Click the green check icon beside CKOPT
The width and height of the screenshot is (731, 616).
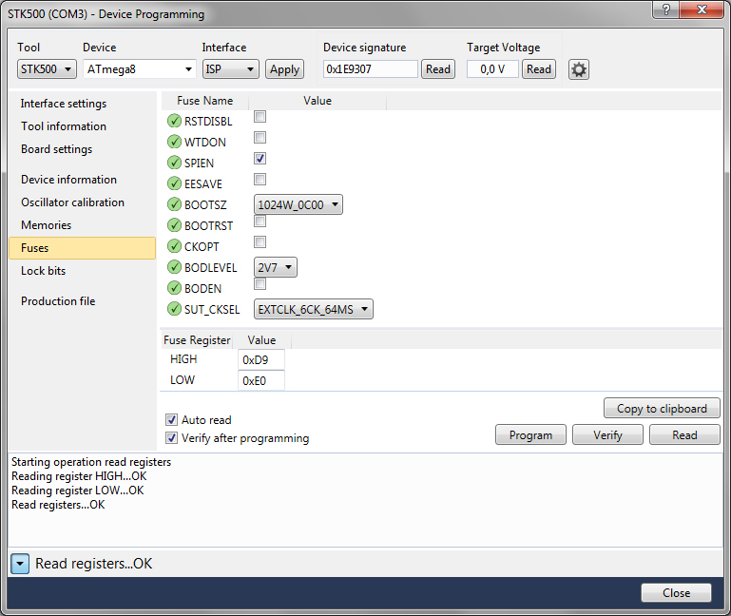tap(174, 246)
